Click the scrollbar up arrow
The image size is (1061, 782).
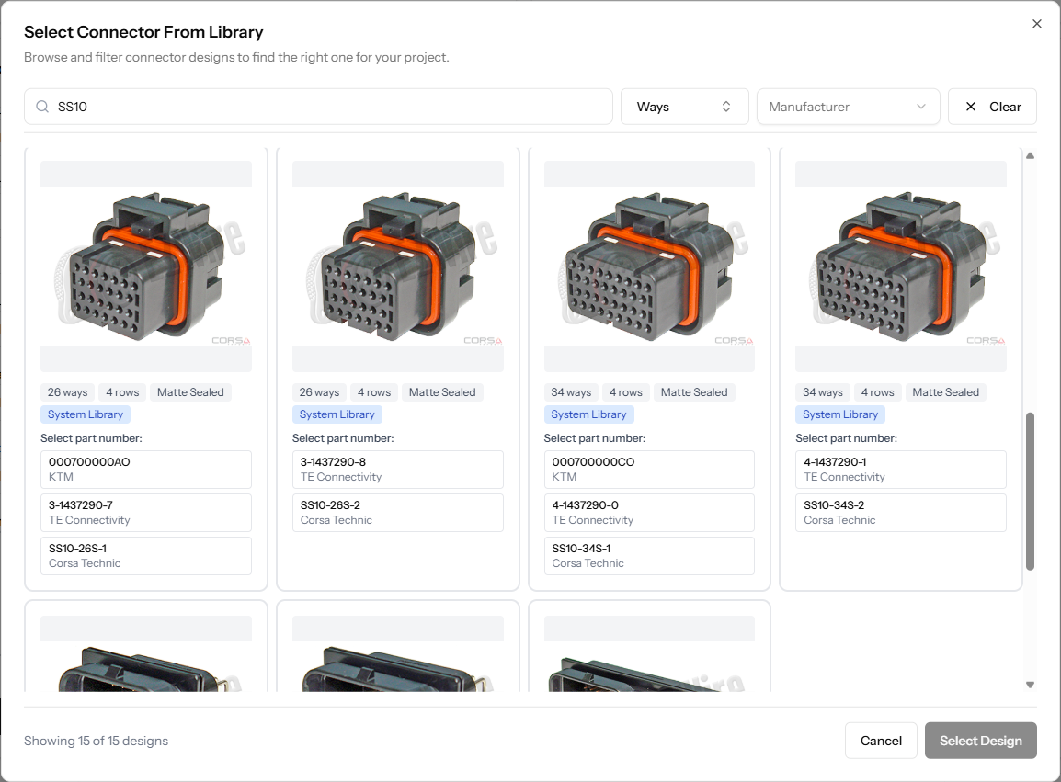tap(1031, 153)
